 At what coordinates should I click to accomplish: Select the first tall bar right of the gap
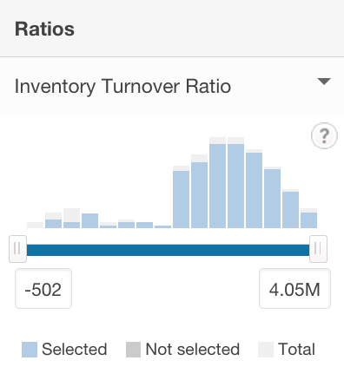(x=181, y=197)
